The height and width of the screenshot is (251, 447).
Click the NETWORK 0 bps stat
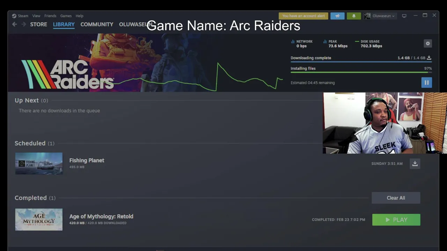(x=302, y=44)
